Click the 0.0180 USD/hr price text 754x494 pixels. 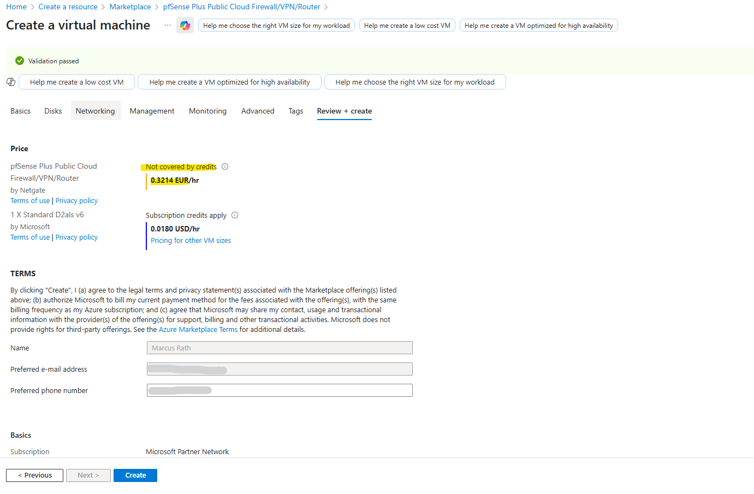pos(175,229)
